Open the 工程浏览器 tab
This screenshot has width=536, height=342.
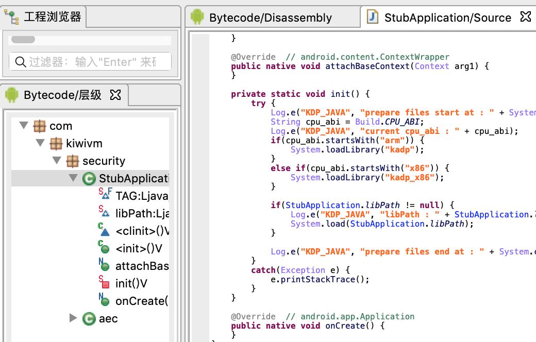click(52, 18)
